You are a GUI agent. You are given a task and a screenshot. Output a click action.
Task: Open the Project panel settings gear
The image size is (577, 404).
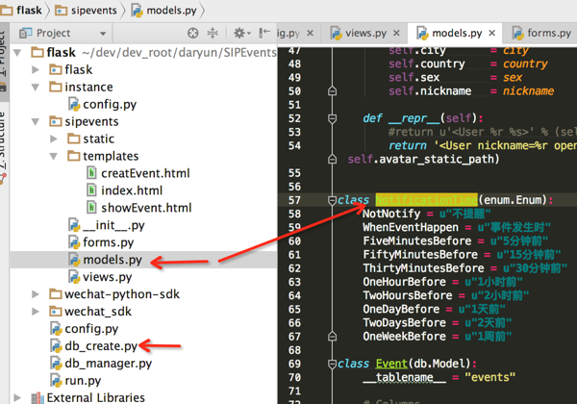[x=241, y=33]
